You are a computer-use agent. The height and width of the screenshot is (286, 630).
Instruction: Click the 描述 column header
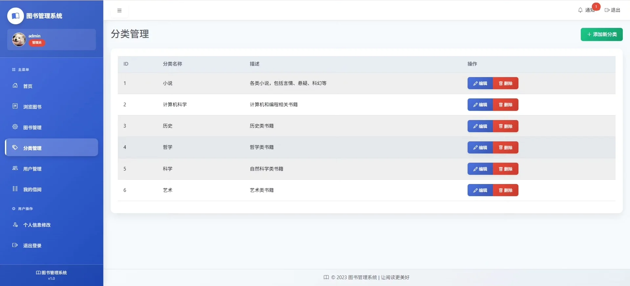[255, 64]
